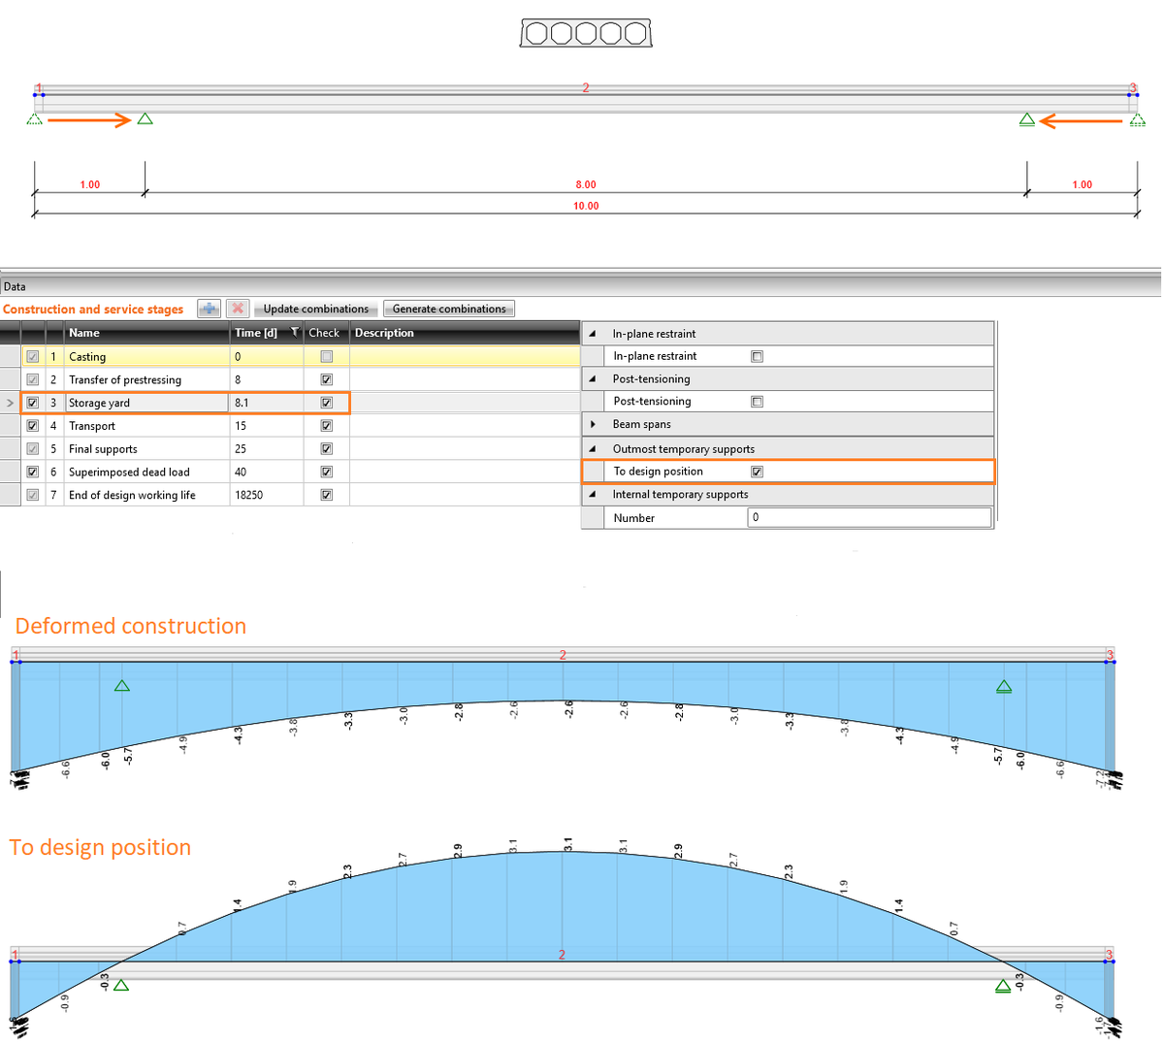
Task: Sort stages by the Name column header
Action: [x=84, y=333]
